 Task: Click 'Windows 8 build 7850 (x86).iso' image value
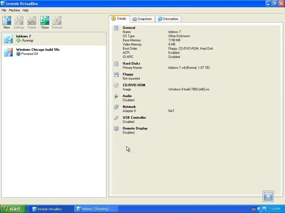click(x=189, y=89)
